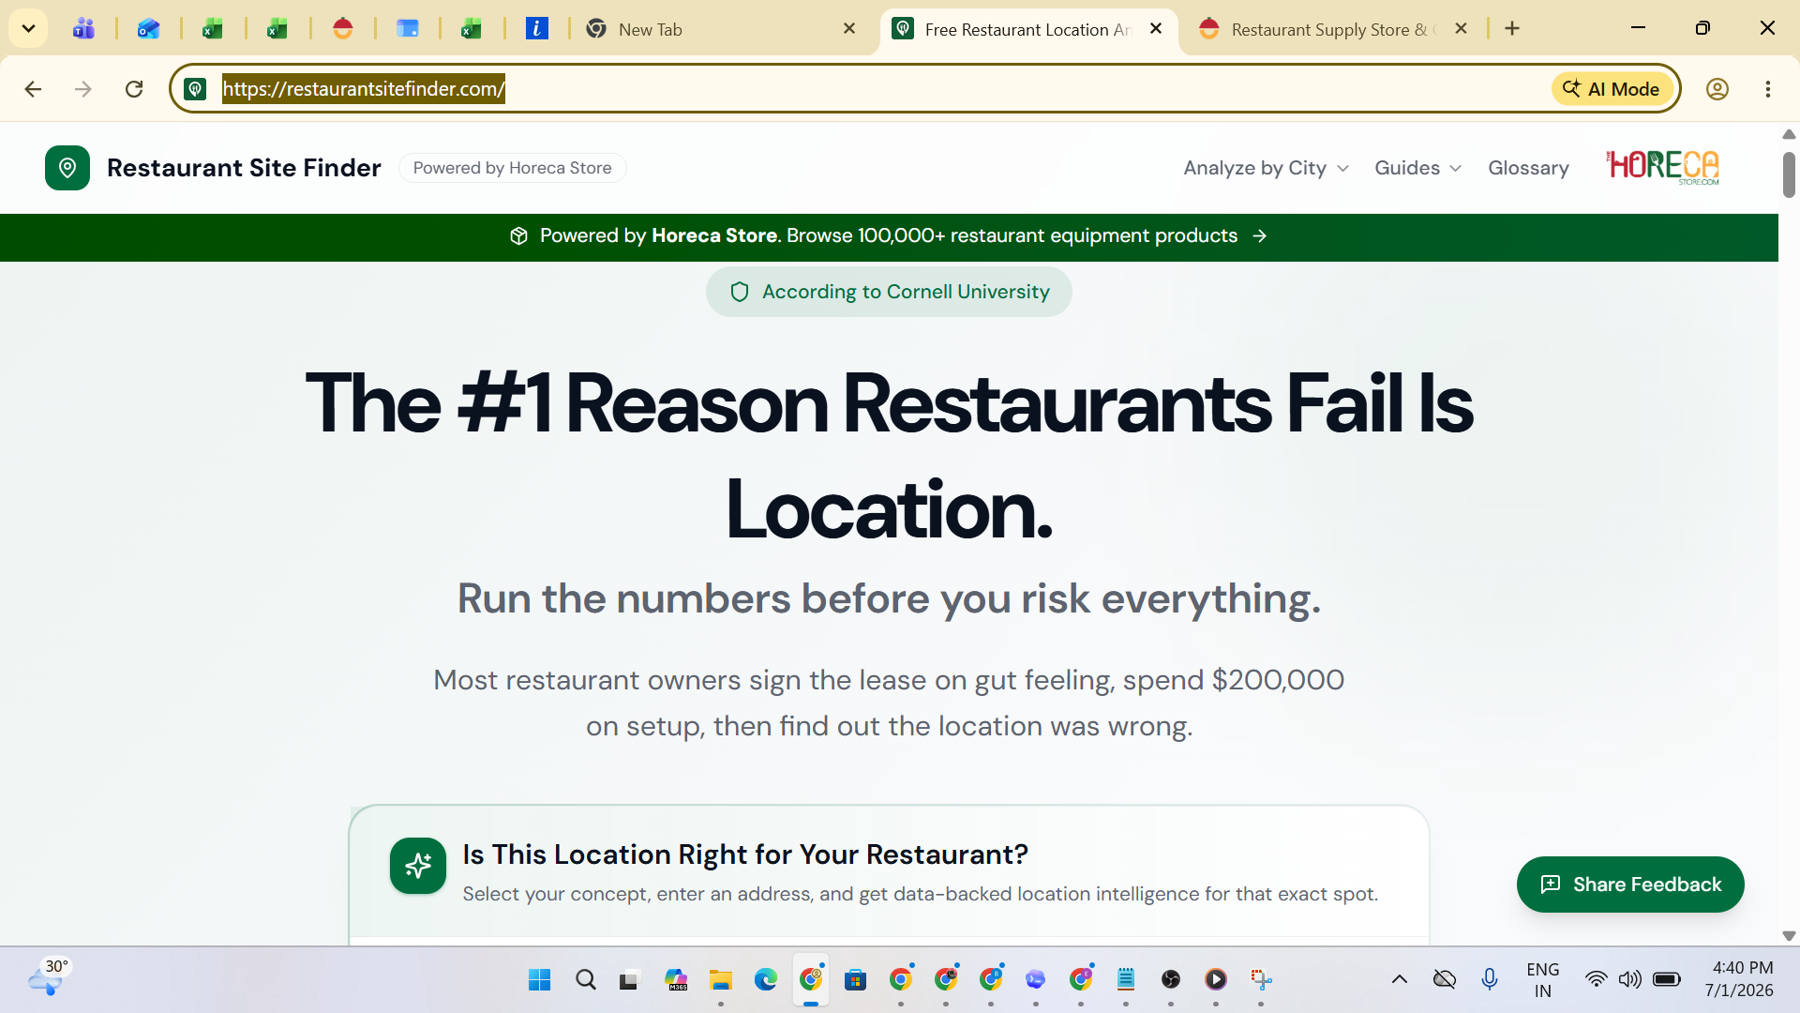
Task: Open the green Horeca Store browse banner
Action: click(x=889, y=236)
